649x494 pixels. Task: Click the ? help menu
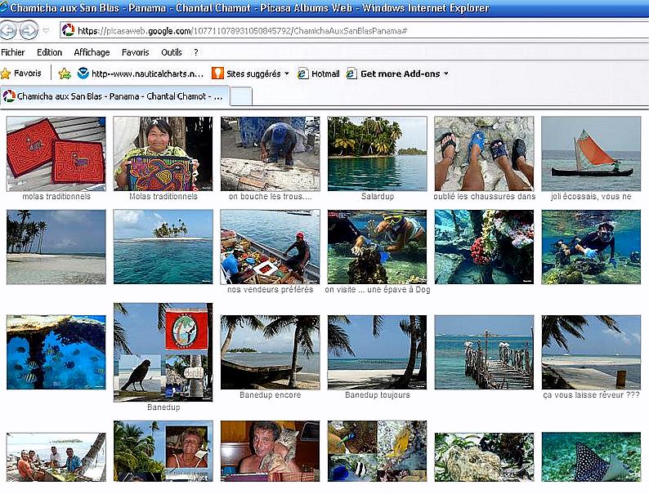(x=196, y=52)
